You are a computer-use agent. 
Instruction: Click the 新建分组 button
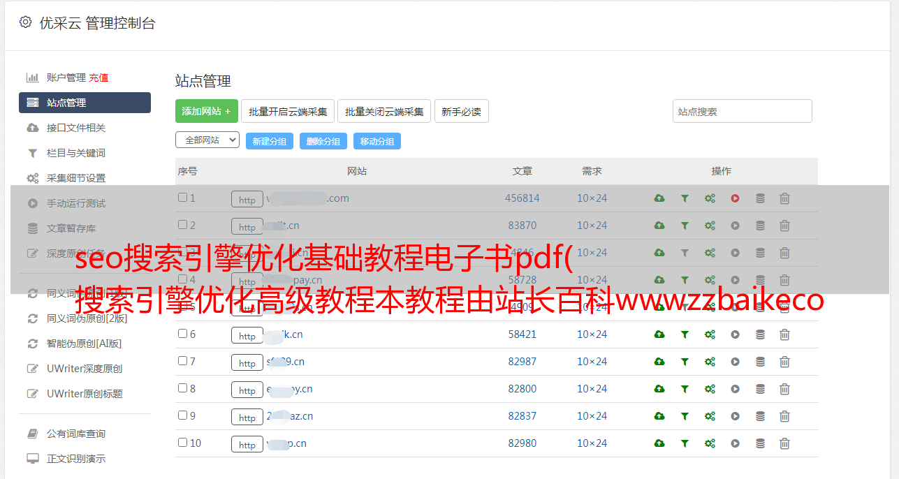point(270,141)
